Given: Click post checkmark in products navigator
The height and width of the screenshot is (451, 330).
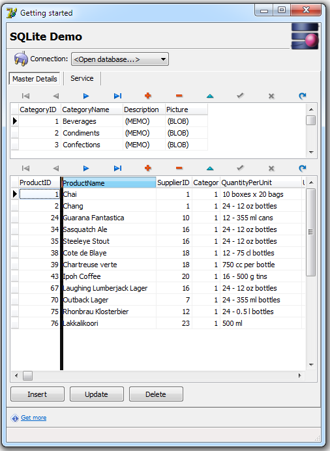Looking at the screenshot, I should coord(240,167).
